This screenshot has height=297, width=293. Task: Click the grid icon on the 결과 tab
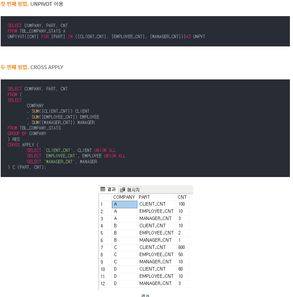(x=103, y=189)
